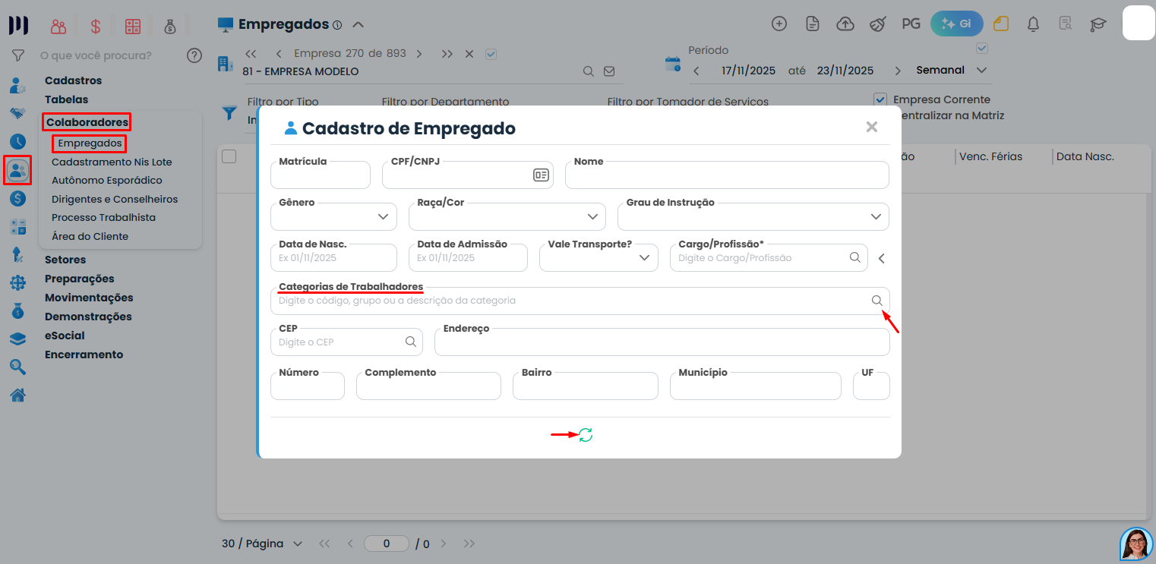Click the cloud upload icon
The image size is (1156, 564).
click(845, 24)
